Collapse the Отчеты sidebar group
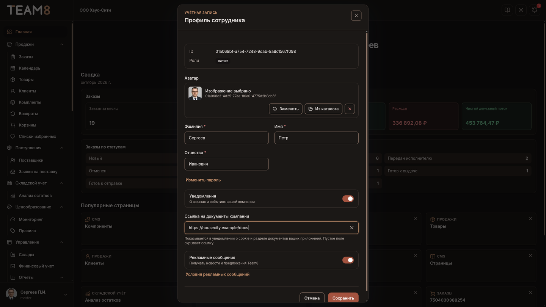This screenshot has height=307, width=546. click(x=62, y=277)
